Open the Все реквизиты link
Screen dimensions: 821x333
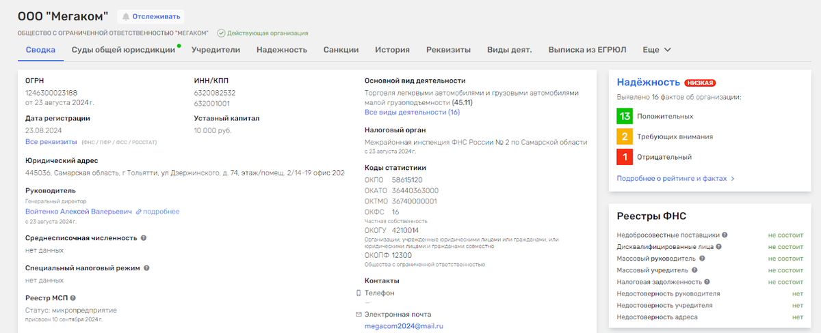[51, 142]
